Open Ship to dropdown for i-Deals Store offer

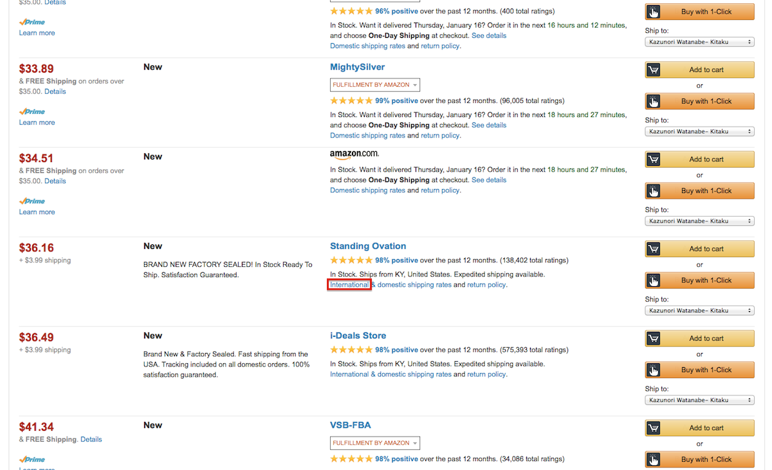point(699,400)
